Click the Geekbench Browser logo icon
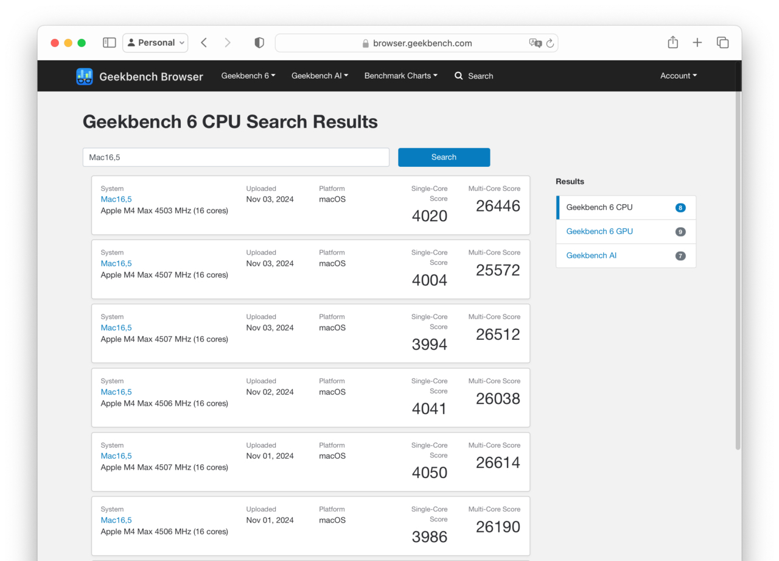 click(85, 76)
